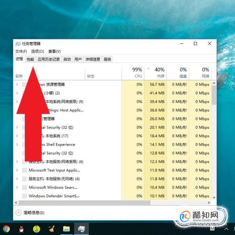Click the Task Manager taskbar button
The image size is (235, 235).
tap(82, 229)
